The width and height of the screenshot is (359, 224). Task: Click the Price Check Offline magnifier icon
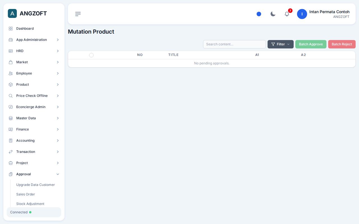pos(11,96)
